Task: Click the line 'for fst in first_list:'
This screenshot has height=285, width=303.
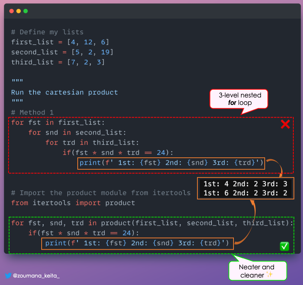Action: [58, 122]
